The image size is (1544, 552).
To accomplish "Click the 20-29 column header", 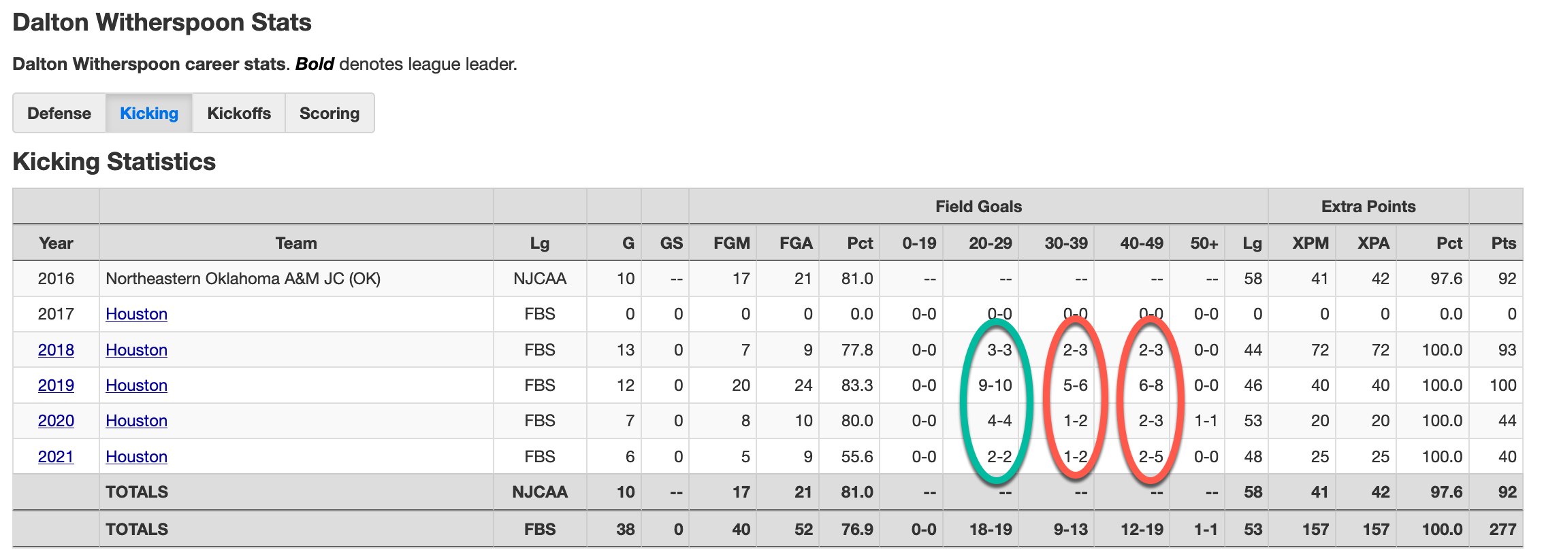I will click(990, 243).
